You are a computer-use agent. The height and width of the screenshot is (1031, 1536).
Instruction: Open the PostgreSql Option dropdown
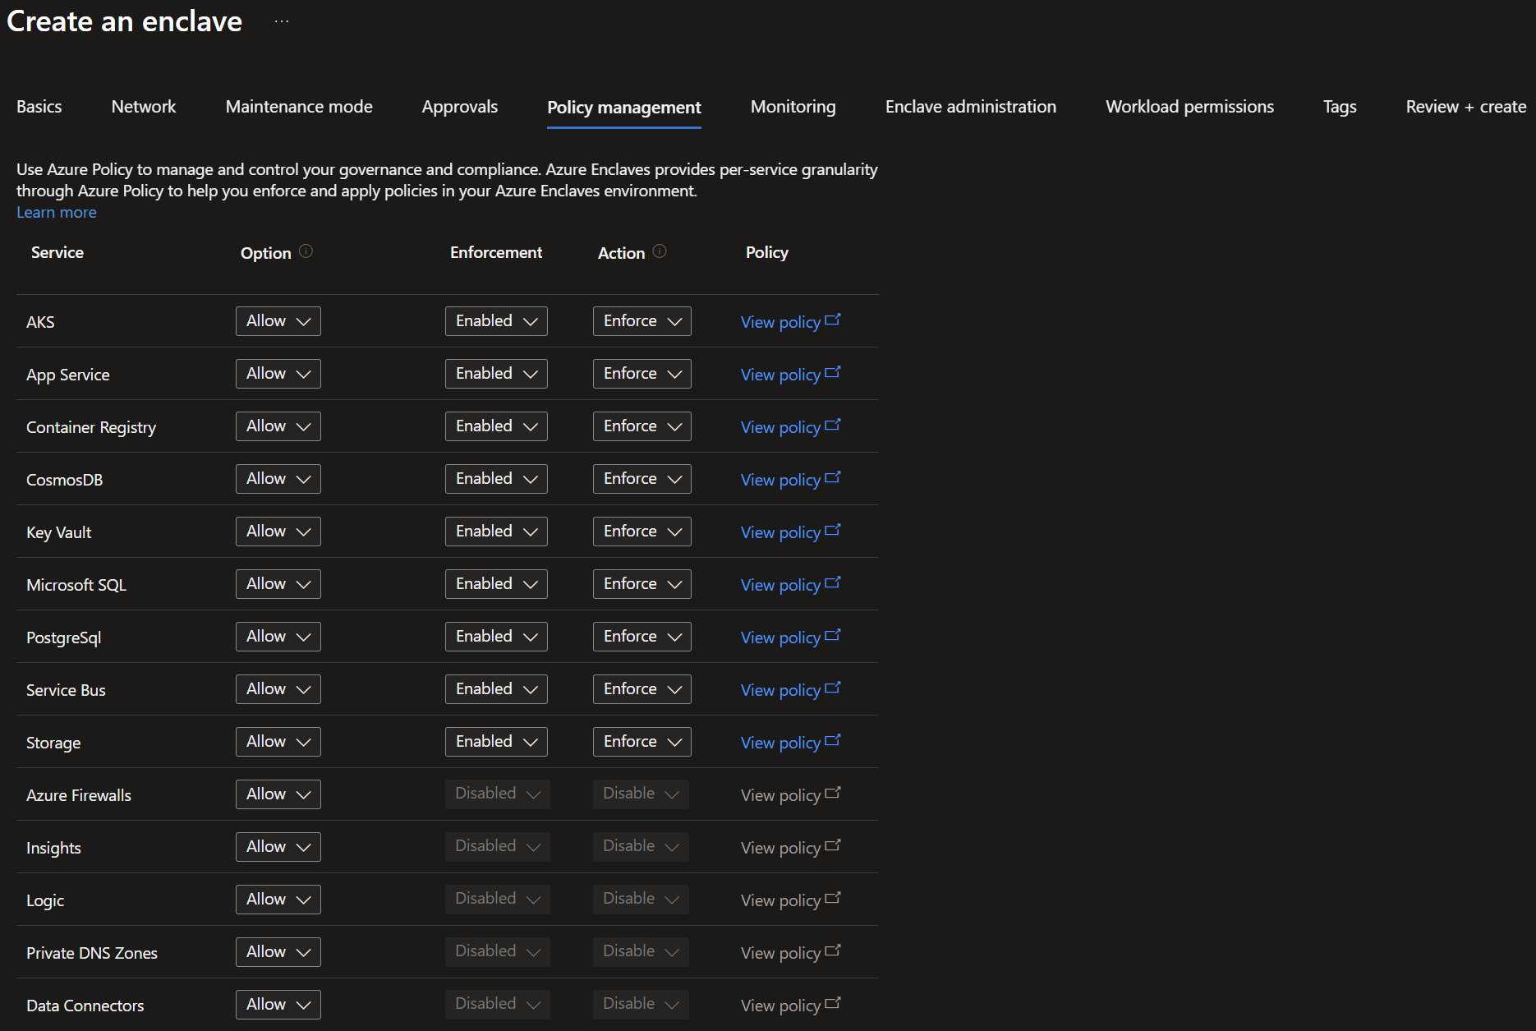[278, 637]
